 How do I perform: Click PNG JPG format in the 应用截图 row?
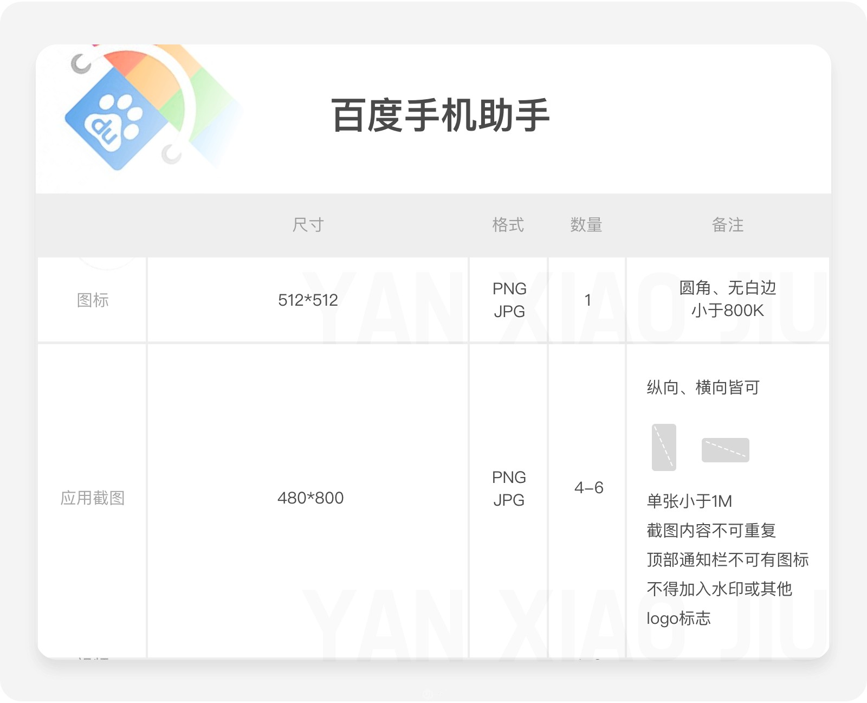coord(509,488)
